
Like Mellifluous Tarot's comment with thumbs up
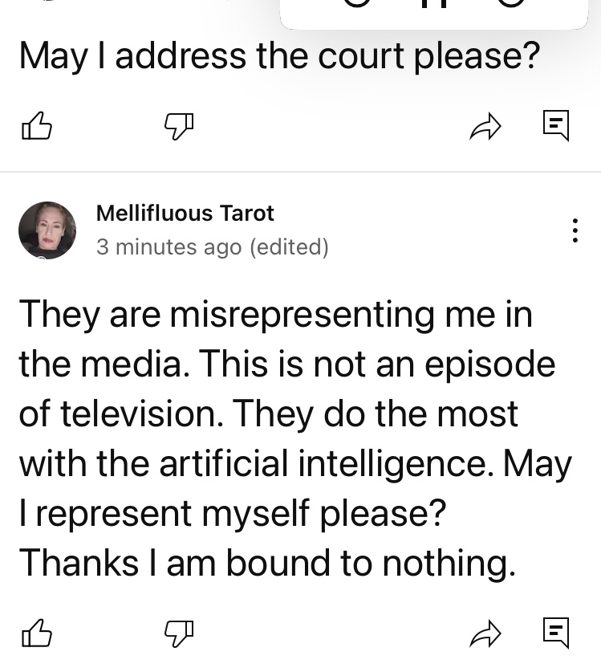pyautogui.click(x=35, y=633)
